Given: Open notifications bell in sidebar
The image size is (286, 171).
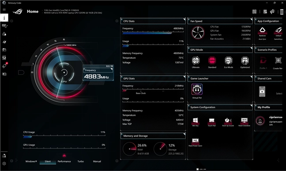Looking at the screenshot, I should tap(4, 156).
